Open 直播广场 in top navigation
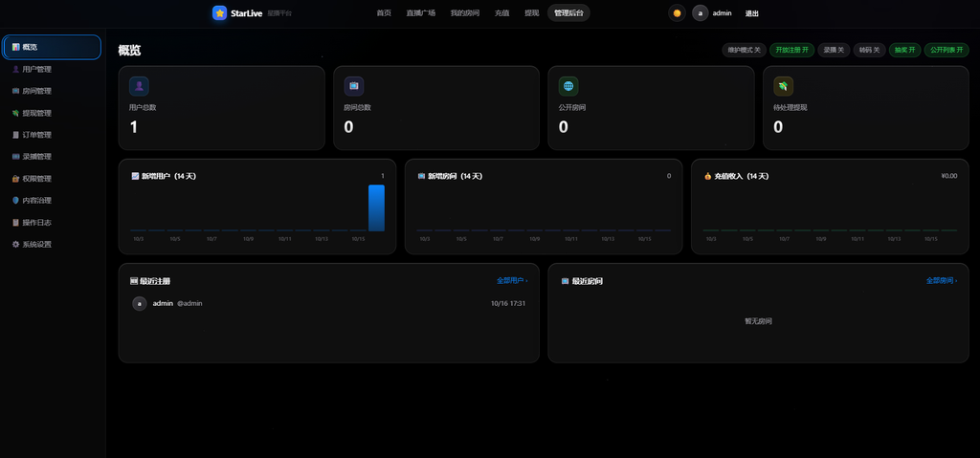Screen dimensions: 980x458 pos(421,13)
